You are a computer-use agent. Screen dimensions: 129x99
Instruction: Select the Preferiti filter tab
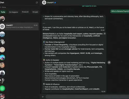[x=25, y=12]
